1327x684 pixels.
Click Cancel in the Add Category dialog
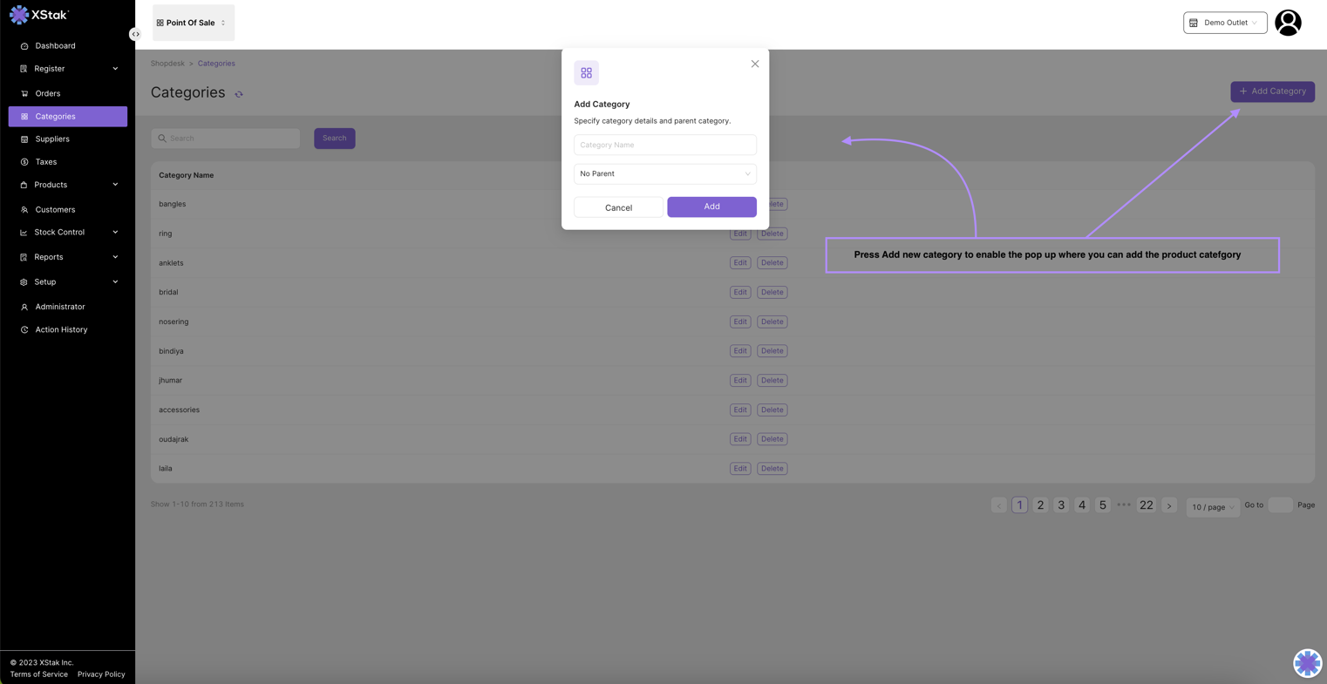[618, 207]
